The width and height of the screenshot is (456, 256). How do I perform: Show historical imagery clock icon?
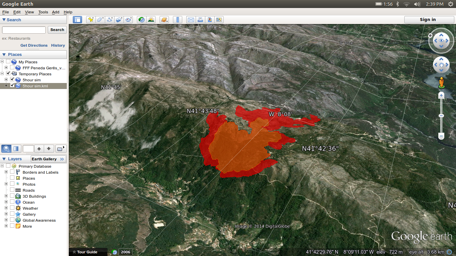142,20
